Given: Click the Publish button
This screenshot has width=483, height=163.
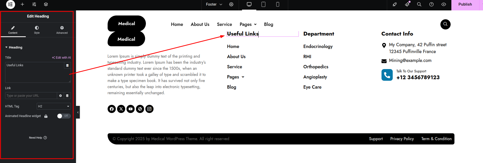Looking at the screenshot, I should coord(465,4).
